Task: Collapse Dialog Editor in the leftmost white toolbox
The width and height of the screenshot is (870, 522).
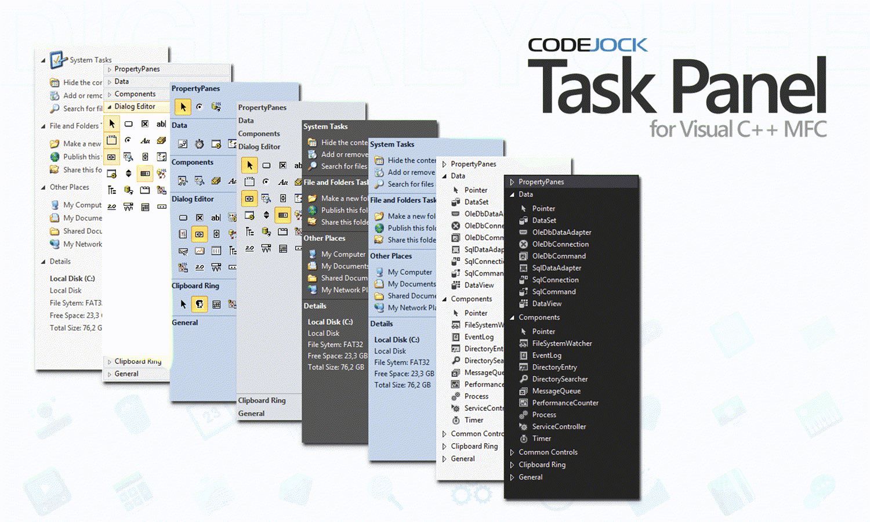Action: click(110, 107)
